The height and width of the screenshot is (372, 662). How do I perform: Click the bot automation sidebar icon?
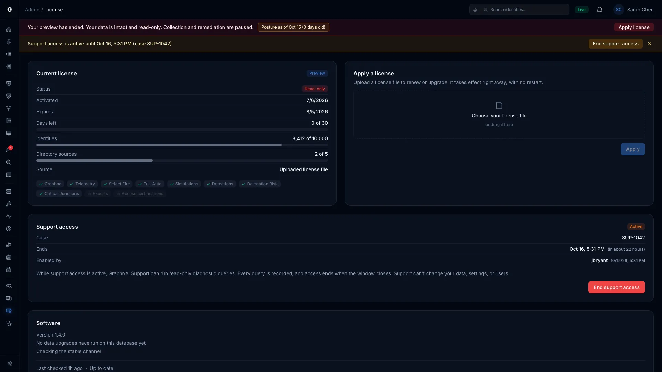coord(9,257)
